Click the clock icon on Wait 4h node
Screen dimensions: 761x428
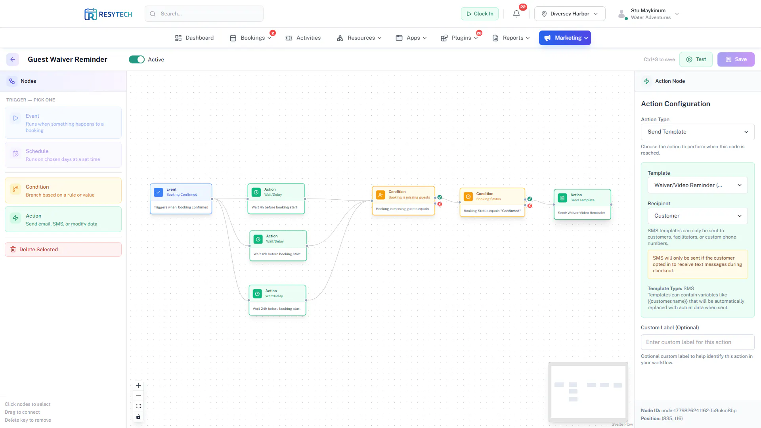coord(256,192)
